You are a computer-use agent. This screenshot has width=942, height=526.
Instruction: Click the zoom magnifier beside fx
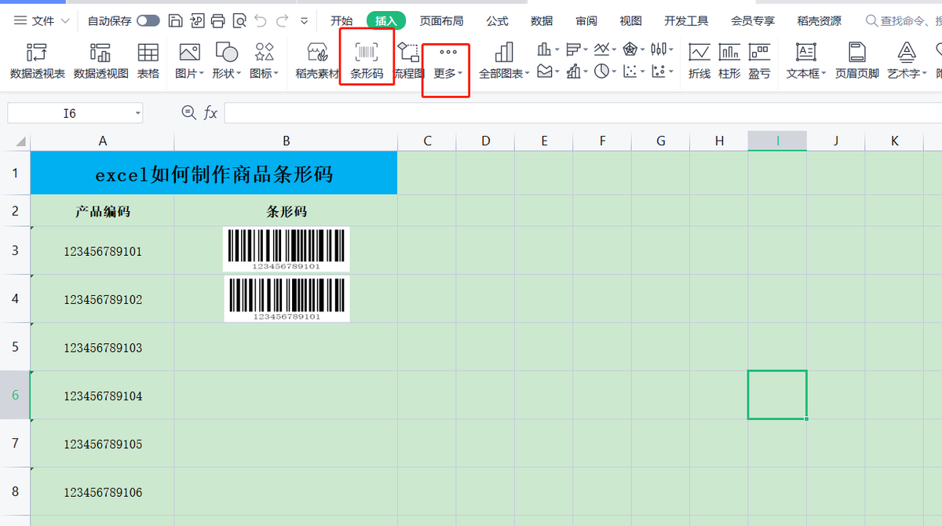point(188,113)
